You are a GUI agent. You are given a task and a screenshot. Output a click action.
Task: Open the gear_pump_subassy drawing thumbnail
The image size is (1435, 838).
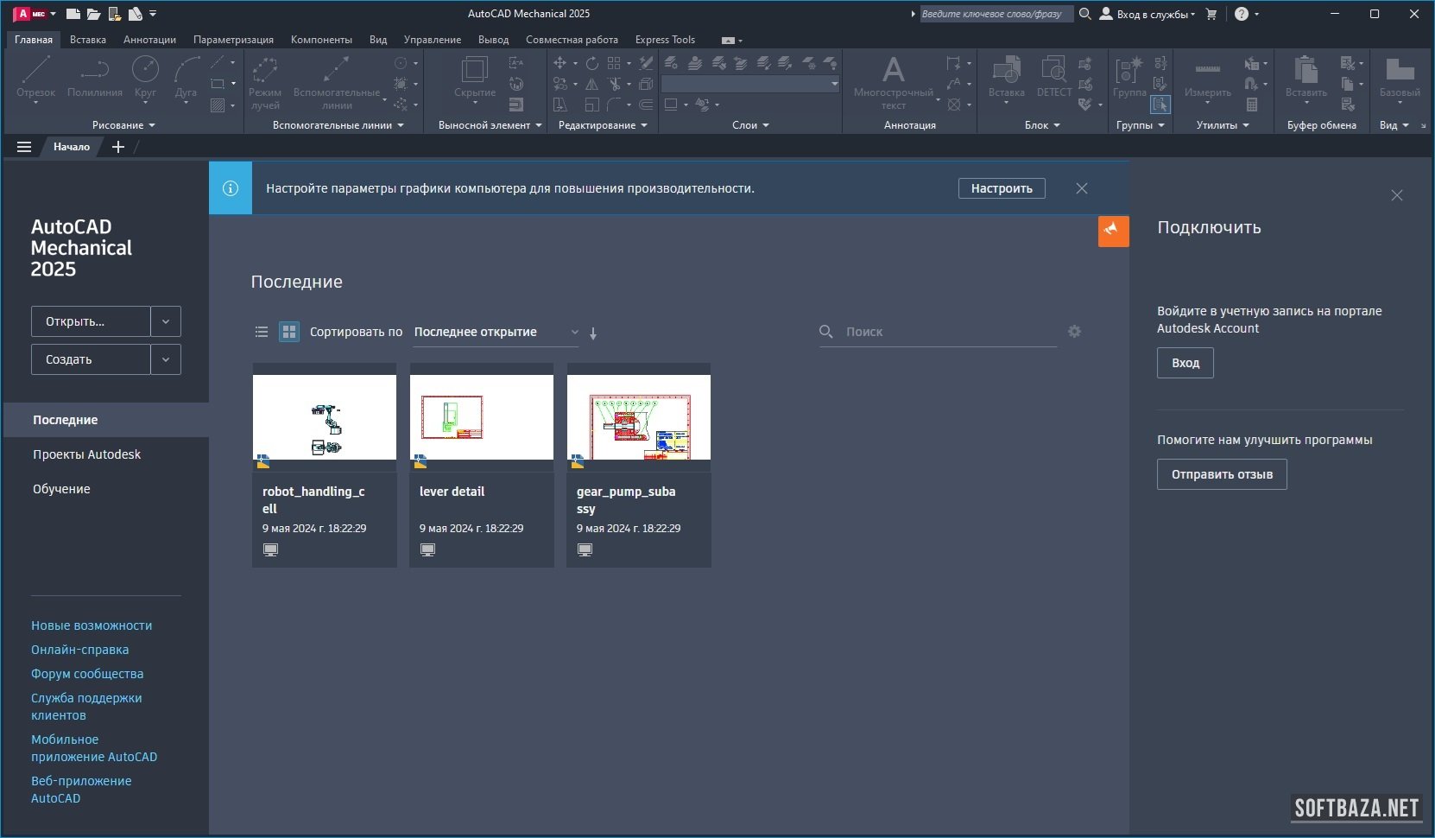pos(638,417)
